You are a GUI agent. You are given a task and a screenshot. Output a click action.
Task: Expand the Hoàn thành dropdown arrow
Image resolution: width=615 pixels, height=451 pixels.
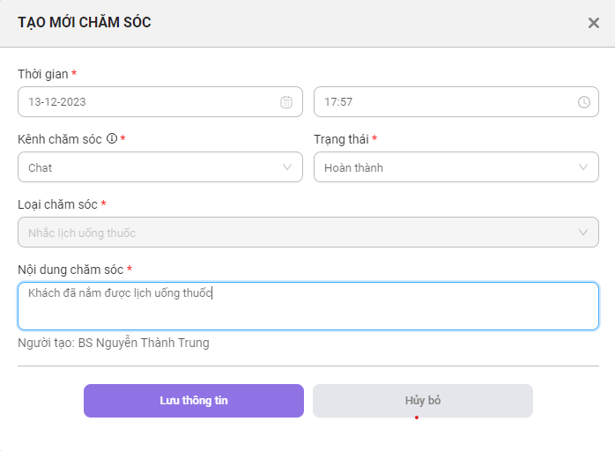(x=583, y=167)
